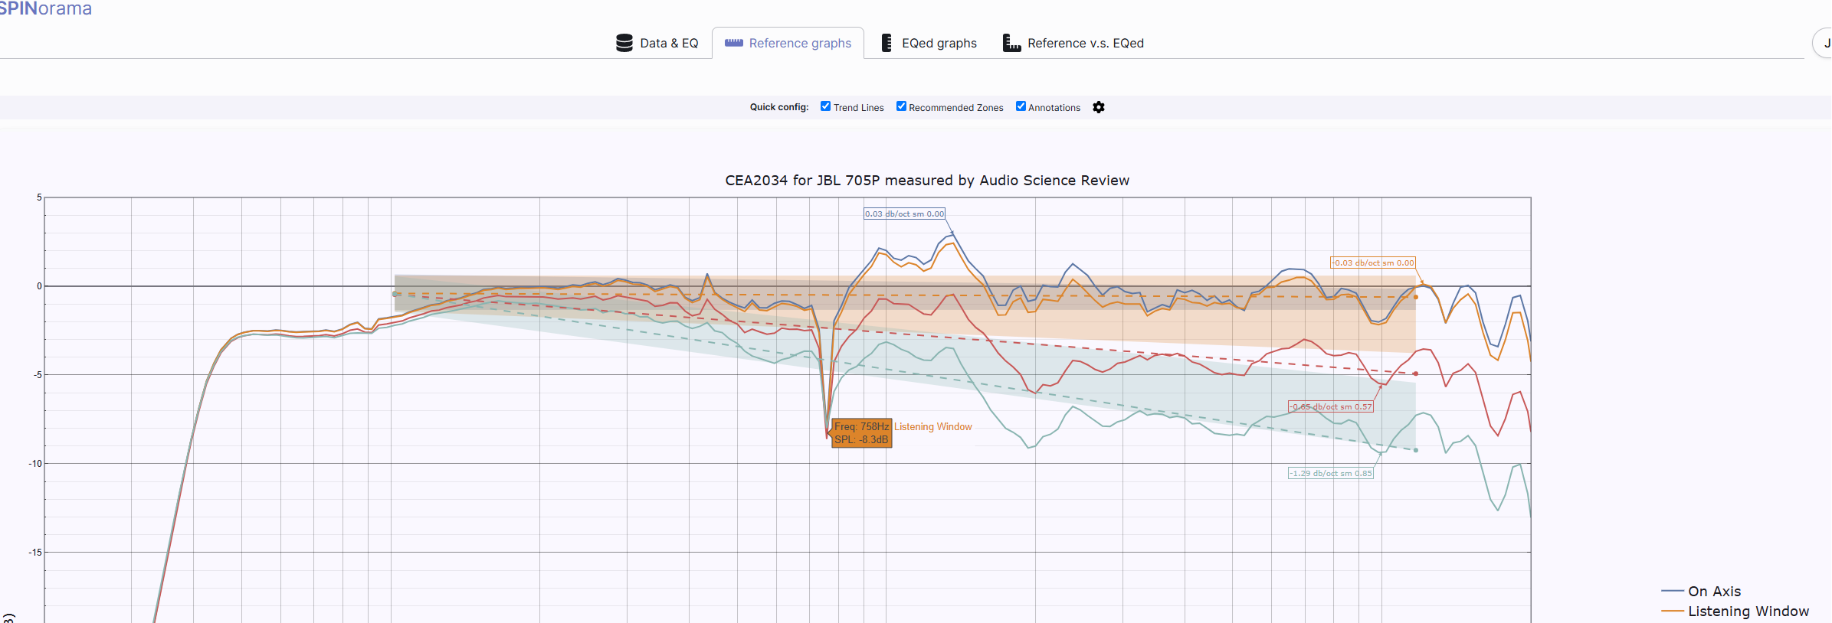1832x623 pixels.
Task: Click the ruler icon beside Reference graphs
Action: [733, 43]
